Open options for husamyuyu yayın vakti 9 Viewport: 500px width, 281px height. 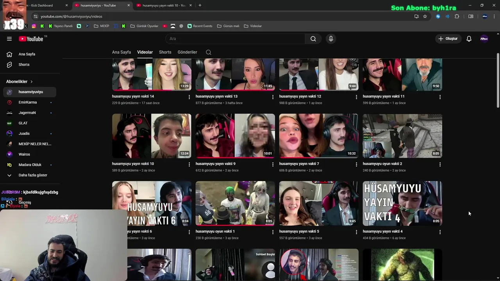273,164
